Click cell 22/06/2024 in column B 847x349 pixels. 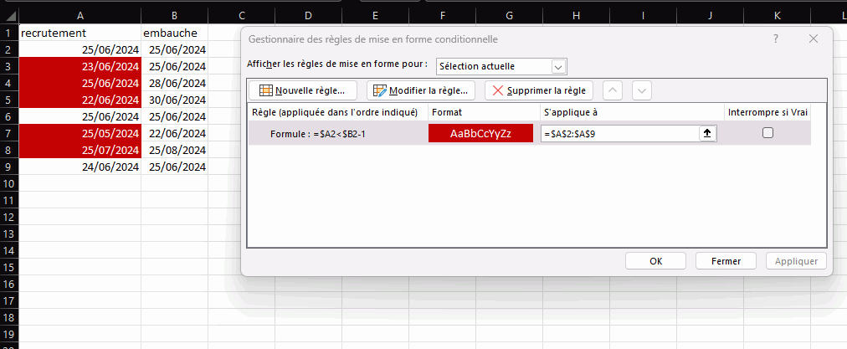[x=174, y=133]
